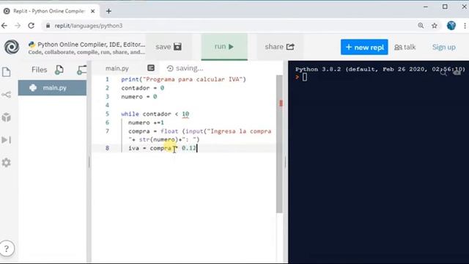Click the save button
Viewport: 469px width, 264px height.
coord(169,47)
